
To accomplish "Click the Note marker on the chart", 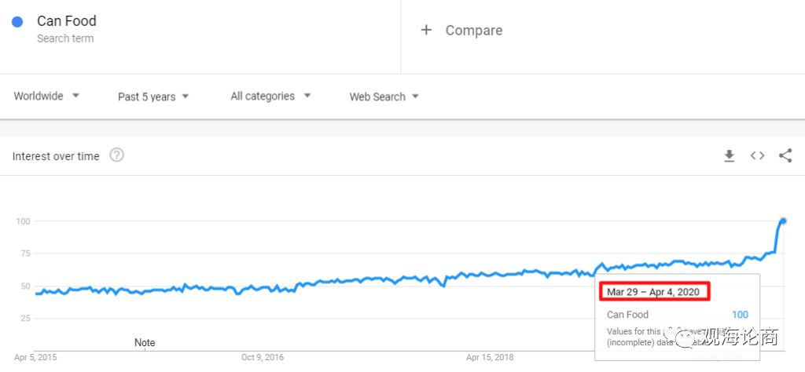I will (x=145, y=342).
